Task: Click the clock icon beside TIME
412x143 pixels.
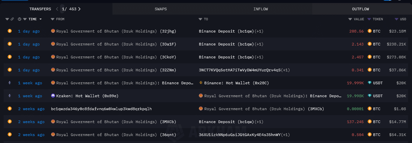Action: click(x=19, y=19)
